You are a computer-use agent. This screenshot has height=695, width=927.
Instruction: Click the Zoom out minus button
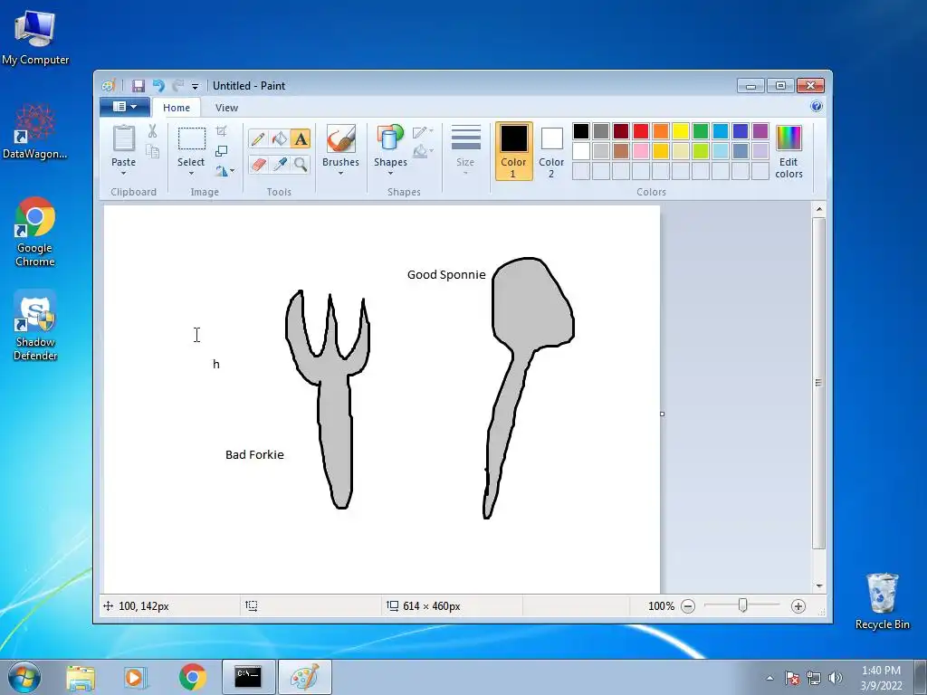pyautogui.click(x=688, y=606)
